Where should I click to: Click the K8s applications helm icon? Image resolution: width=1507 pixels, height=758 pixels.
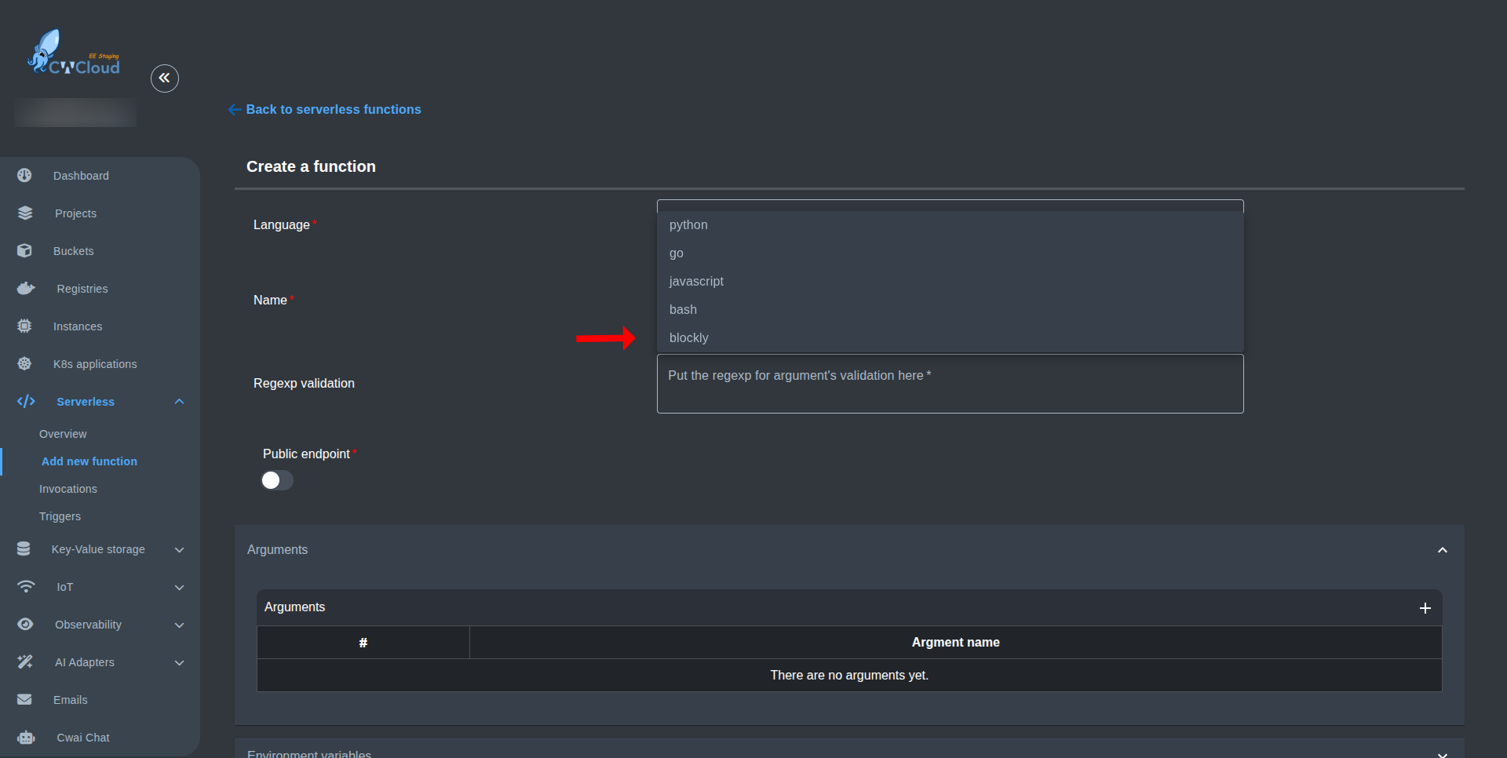pyautogui.click(x=25, y=364)
